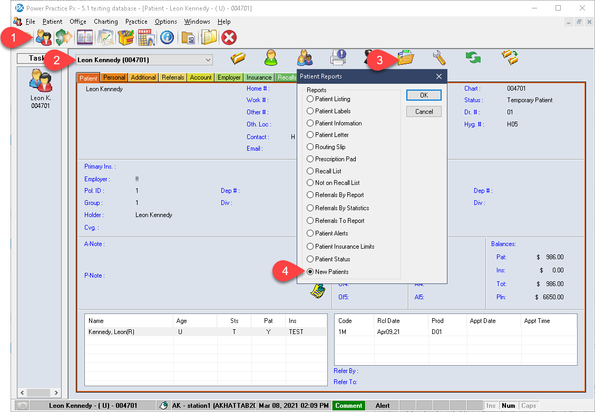Open the dollar-sign transactions toolbar icon
The height and width of the screenshot is (412, 595).
(64, 37)
